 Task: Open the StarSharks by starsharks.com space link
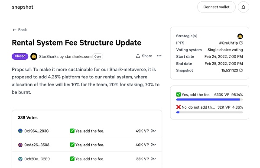click(65, 56)
